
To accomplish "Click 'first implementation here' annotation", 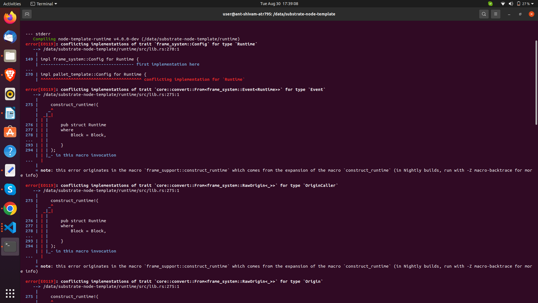I will coord(168,64).
